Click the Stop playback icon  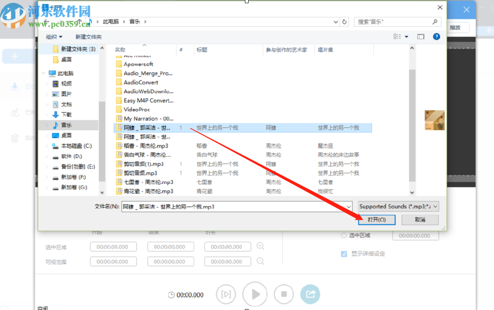(x=283, y=294)
